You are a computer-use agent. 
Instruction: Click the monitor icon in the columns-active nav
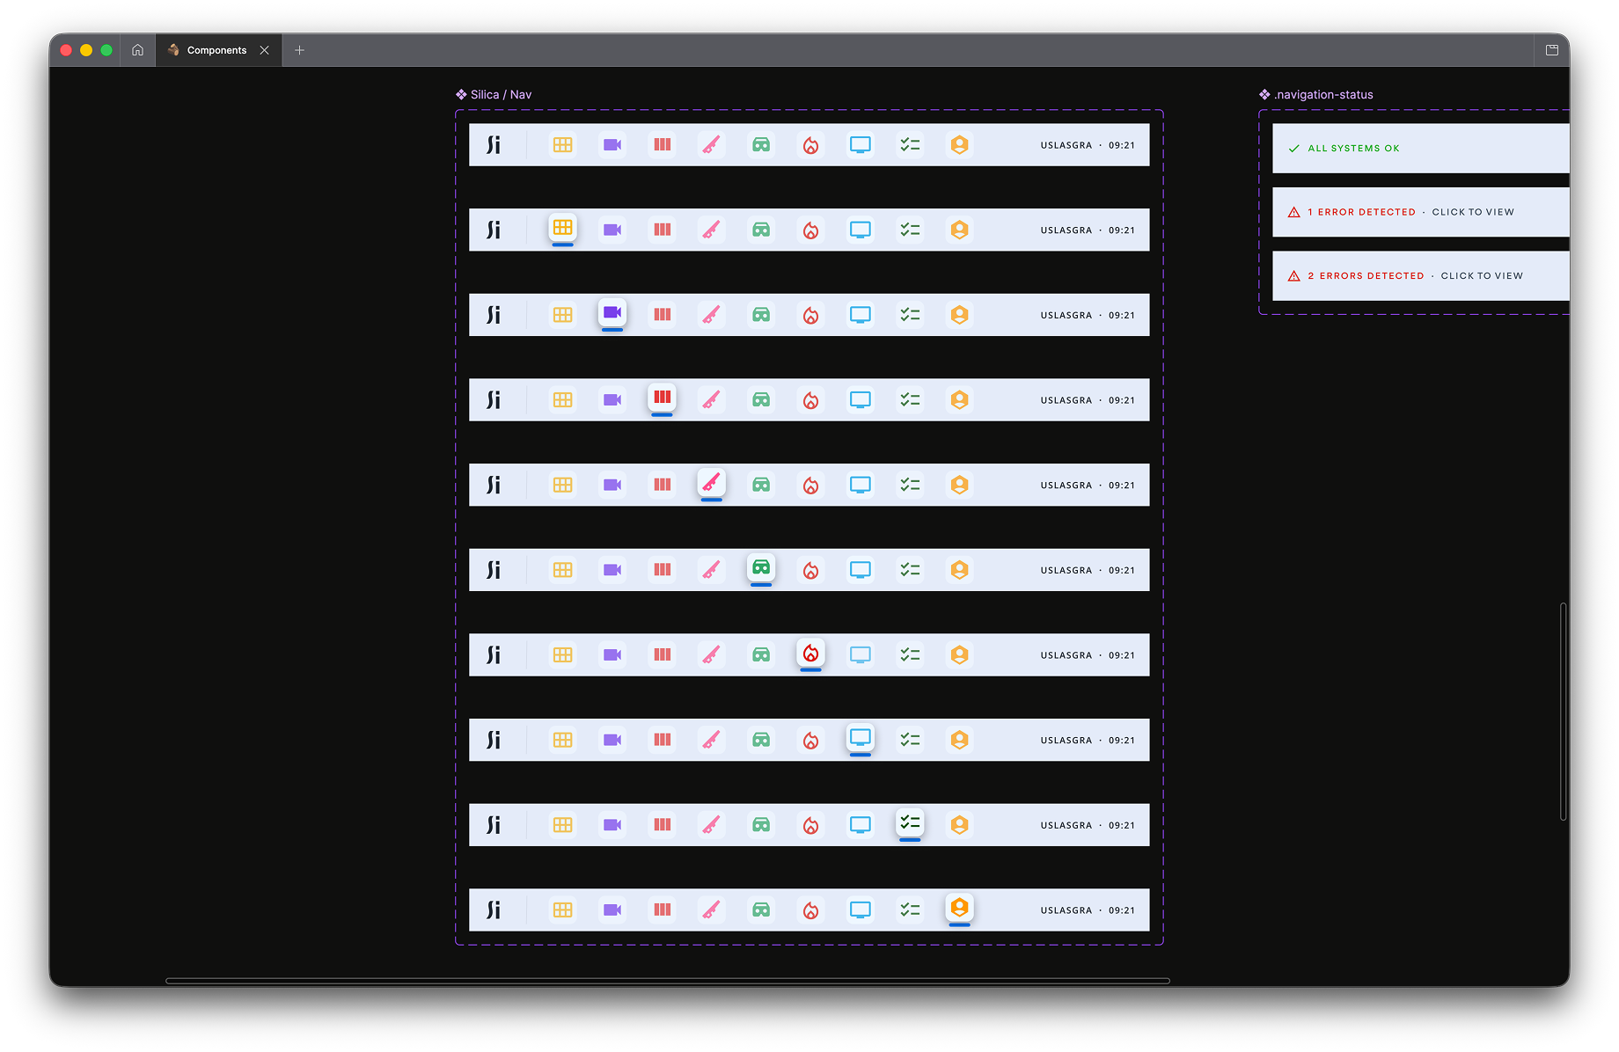[861, 400]
